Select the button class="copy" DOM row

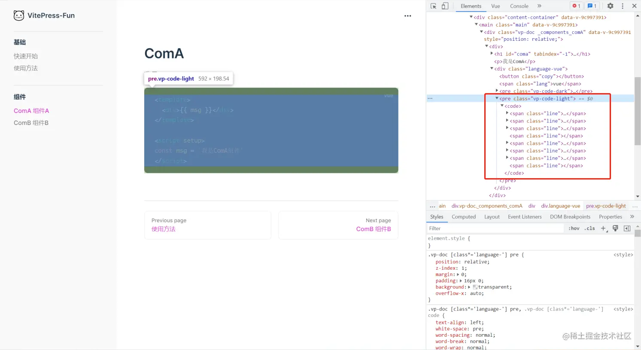point(541,76)
